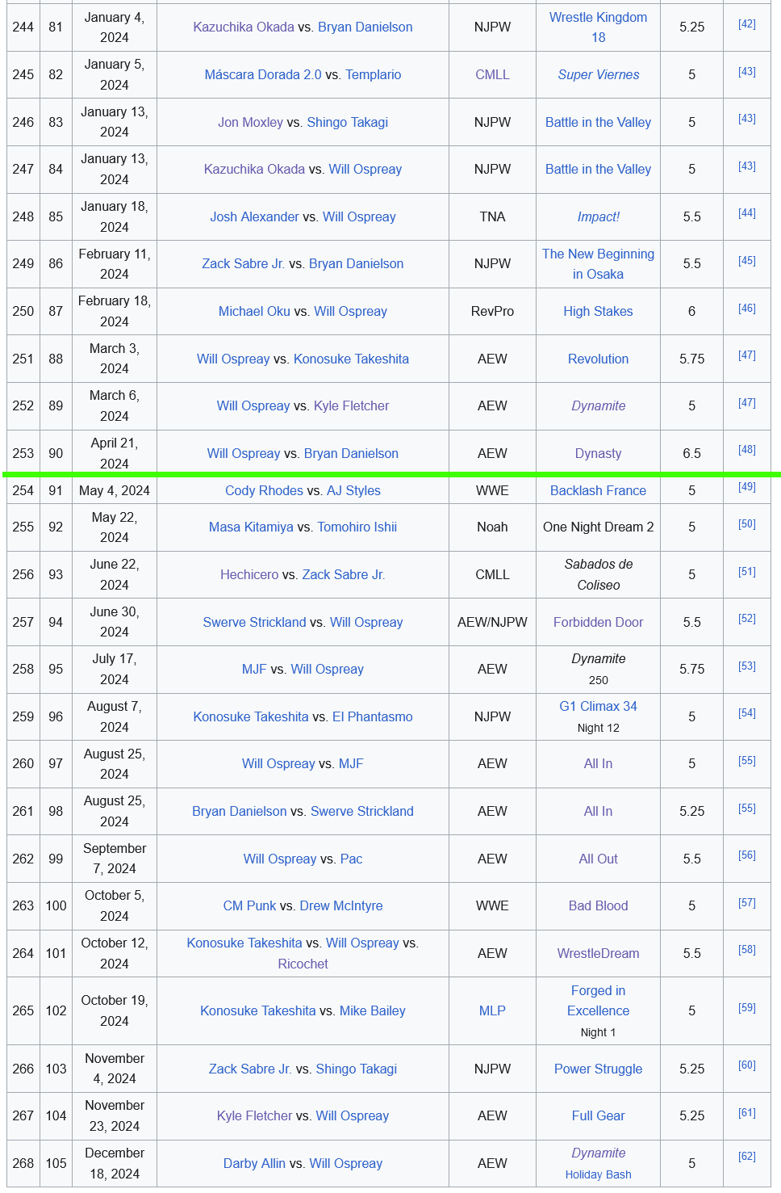Image resolution: width=781 pixels, height=1193 pixels.
Task: Open Bryan Danielson link in row 261
Action: pos(239,811)
